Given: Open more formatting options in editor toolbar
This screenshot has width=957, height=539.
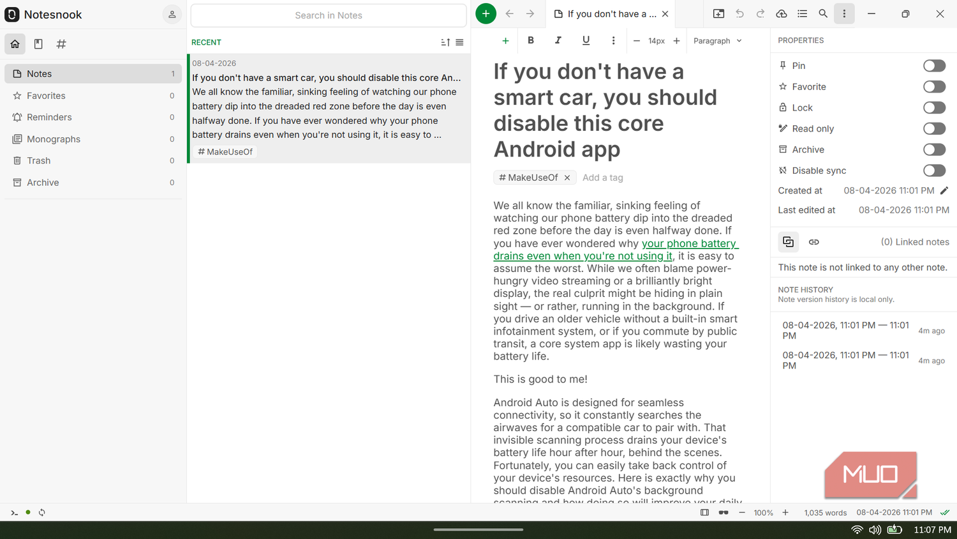Looking at the screenshot, I should click(x=613, y=40).
